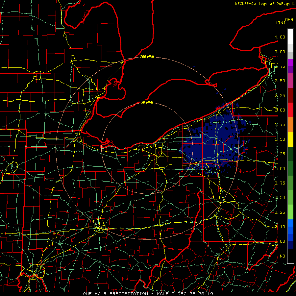
Task: Select the bright red legend swatch
Action: coord(290,110)
